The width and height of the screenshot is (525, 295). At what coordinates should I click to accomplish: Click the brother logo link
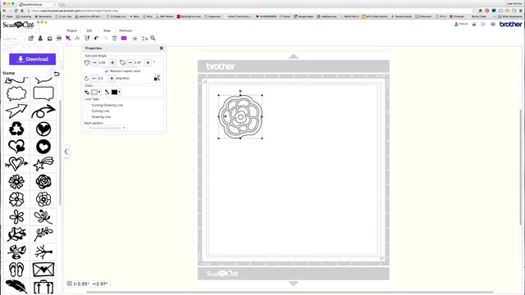pos(510,24)
